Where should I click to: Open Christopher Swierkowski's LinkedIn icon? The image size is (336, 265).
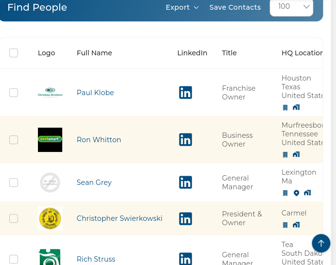pos(185,218)
